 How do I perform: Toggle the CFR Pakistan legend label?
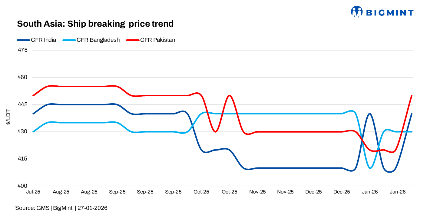click(157, 40)
